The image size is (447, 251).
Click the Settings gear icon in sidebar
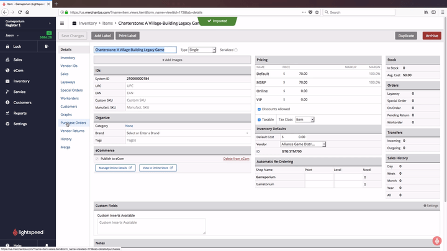click(7, 124)
